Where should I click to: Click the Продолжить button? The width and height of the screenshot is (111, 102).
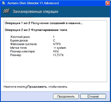(66, 96)
